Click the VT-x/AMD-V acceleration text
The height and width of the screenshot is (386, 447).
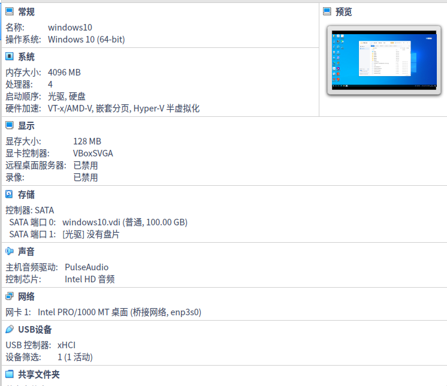click(x=123, y=108)
